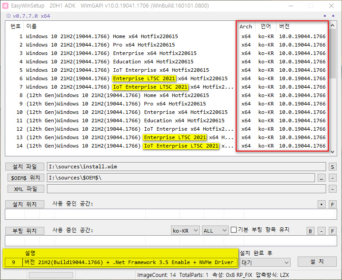Click the $OEM$ 위치 button
Viewport: 342px width, 280px height.
(26, 178)
